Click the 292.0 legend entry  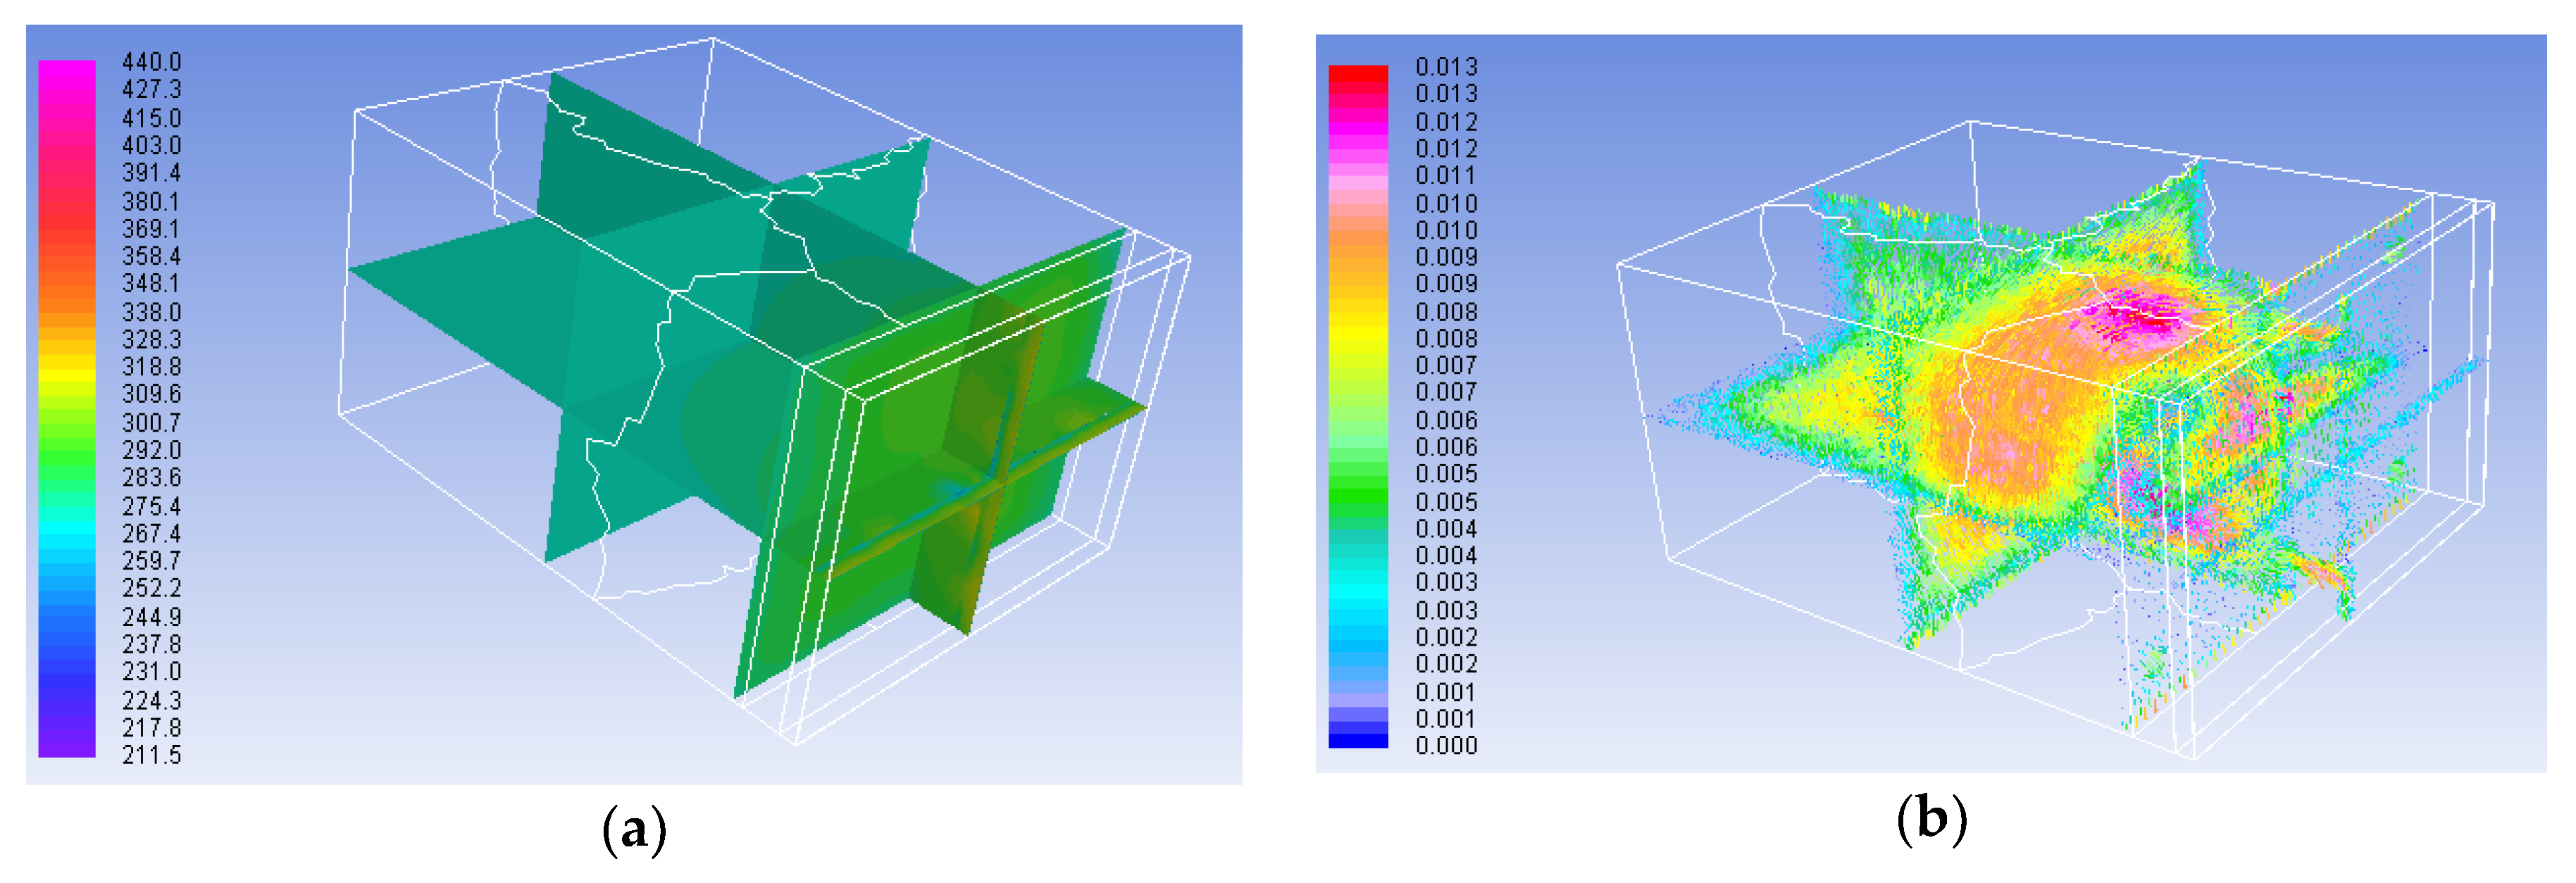tap(152, 450)
